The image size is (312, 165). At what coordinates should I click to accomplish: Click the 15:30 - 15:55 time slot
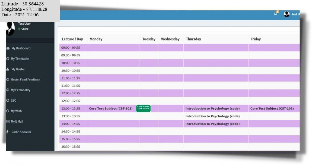tap(71, 147)
